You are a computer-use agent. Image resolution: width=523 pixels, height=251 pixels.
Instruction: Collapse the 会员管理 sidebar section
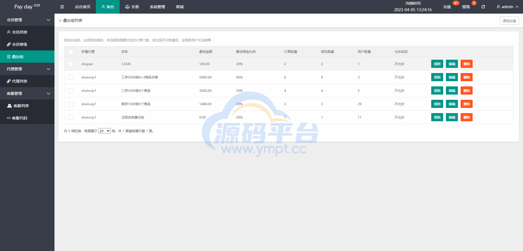pyautogui.click(x=27, y=20)
